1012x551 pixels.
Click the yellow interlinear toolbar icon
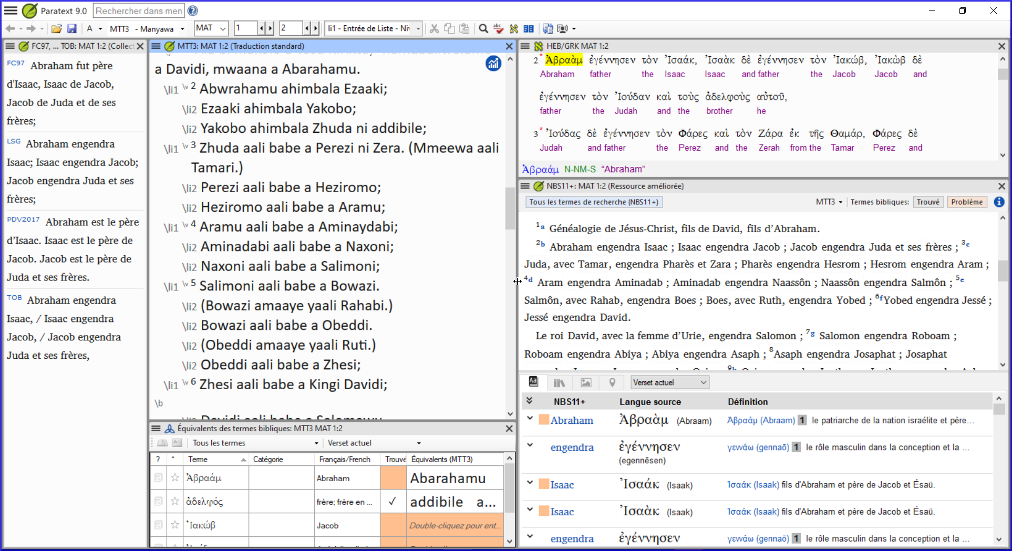(514, 28)
